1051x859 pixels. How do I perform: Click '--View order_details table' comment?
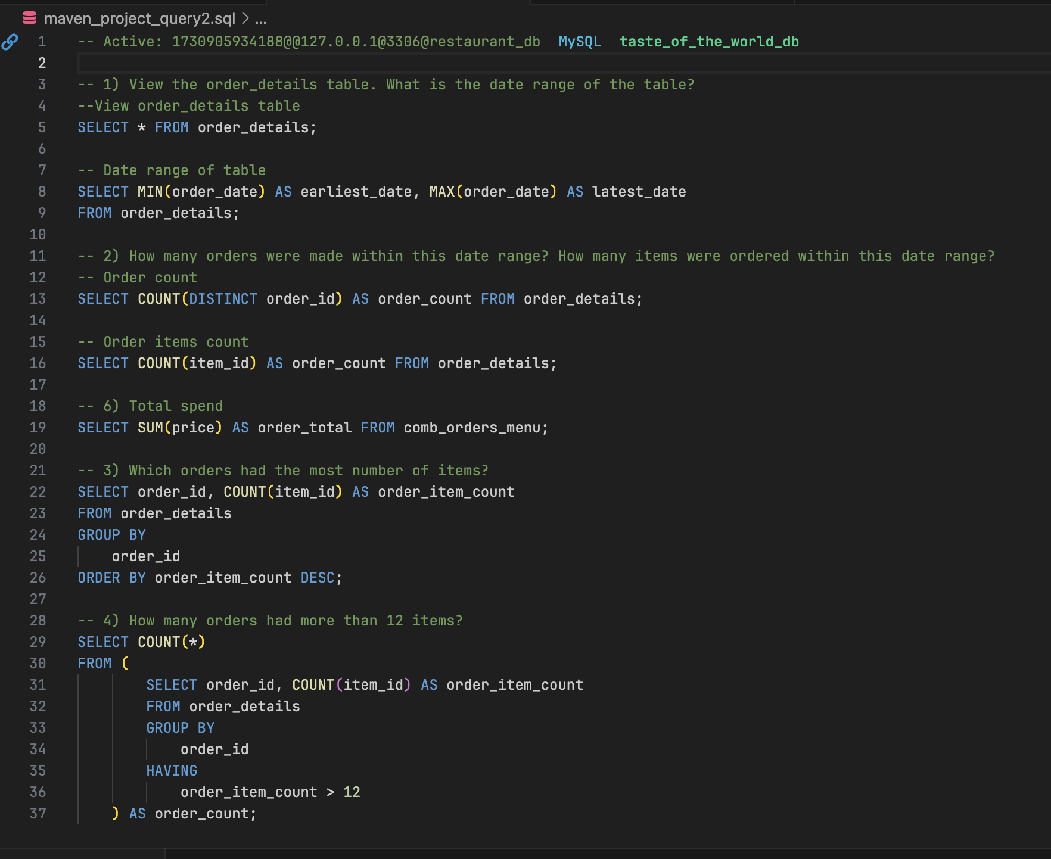pos(189,106)
